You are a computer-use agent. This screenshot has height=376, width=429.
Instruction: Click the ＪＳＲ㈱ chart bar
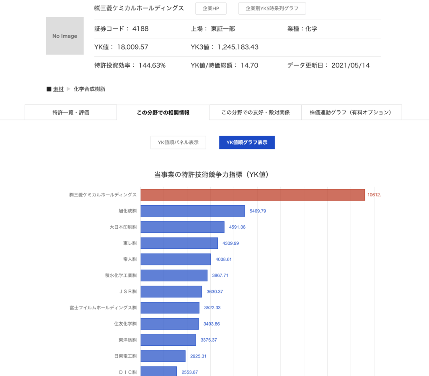pos(171,292)
